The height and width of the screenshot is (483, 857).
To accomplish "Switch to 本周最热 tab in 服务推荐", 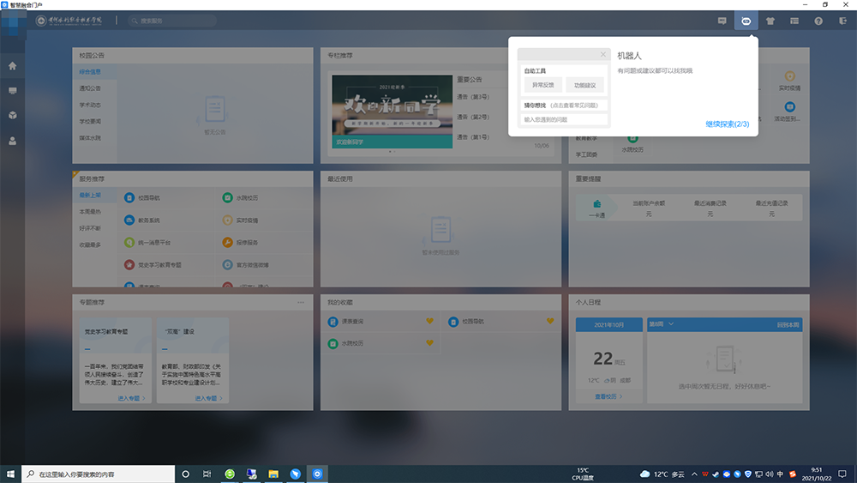I will (x=90, y=212).
